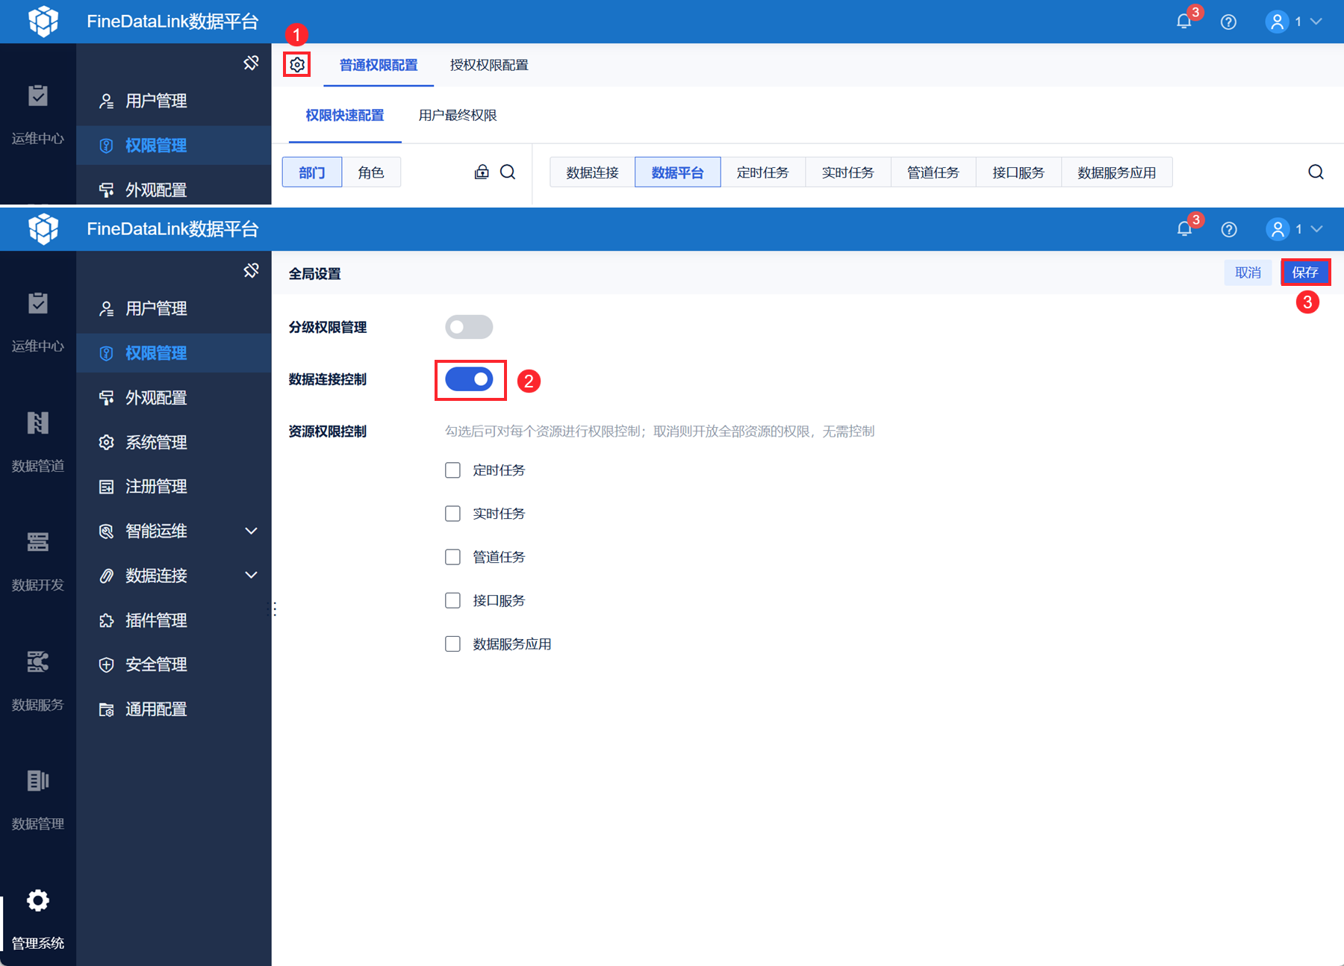Unpin sidebar with lower pin icon
The width and height of the screenshot is (1344, 966).
pyautogui.click(x=252, y=270)
